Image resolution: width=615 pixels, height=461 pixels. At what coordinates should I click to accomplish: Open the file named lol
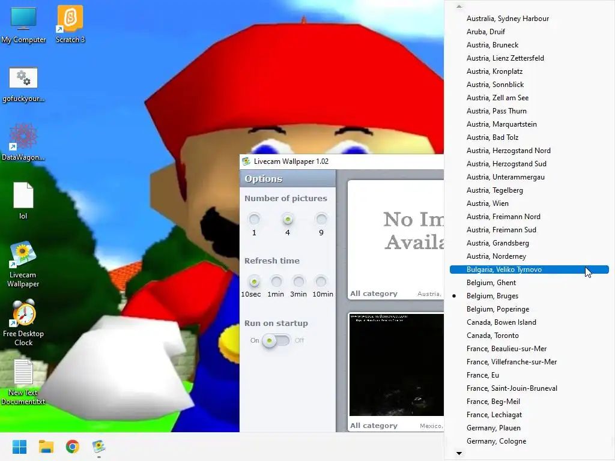[23, 200]
